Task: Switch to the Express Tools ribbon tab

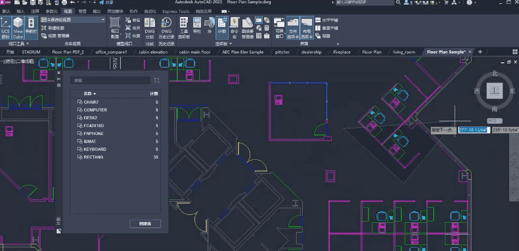Action: tap(176, 11)
